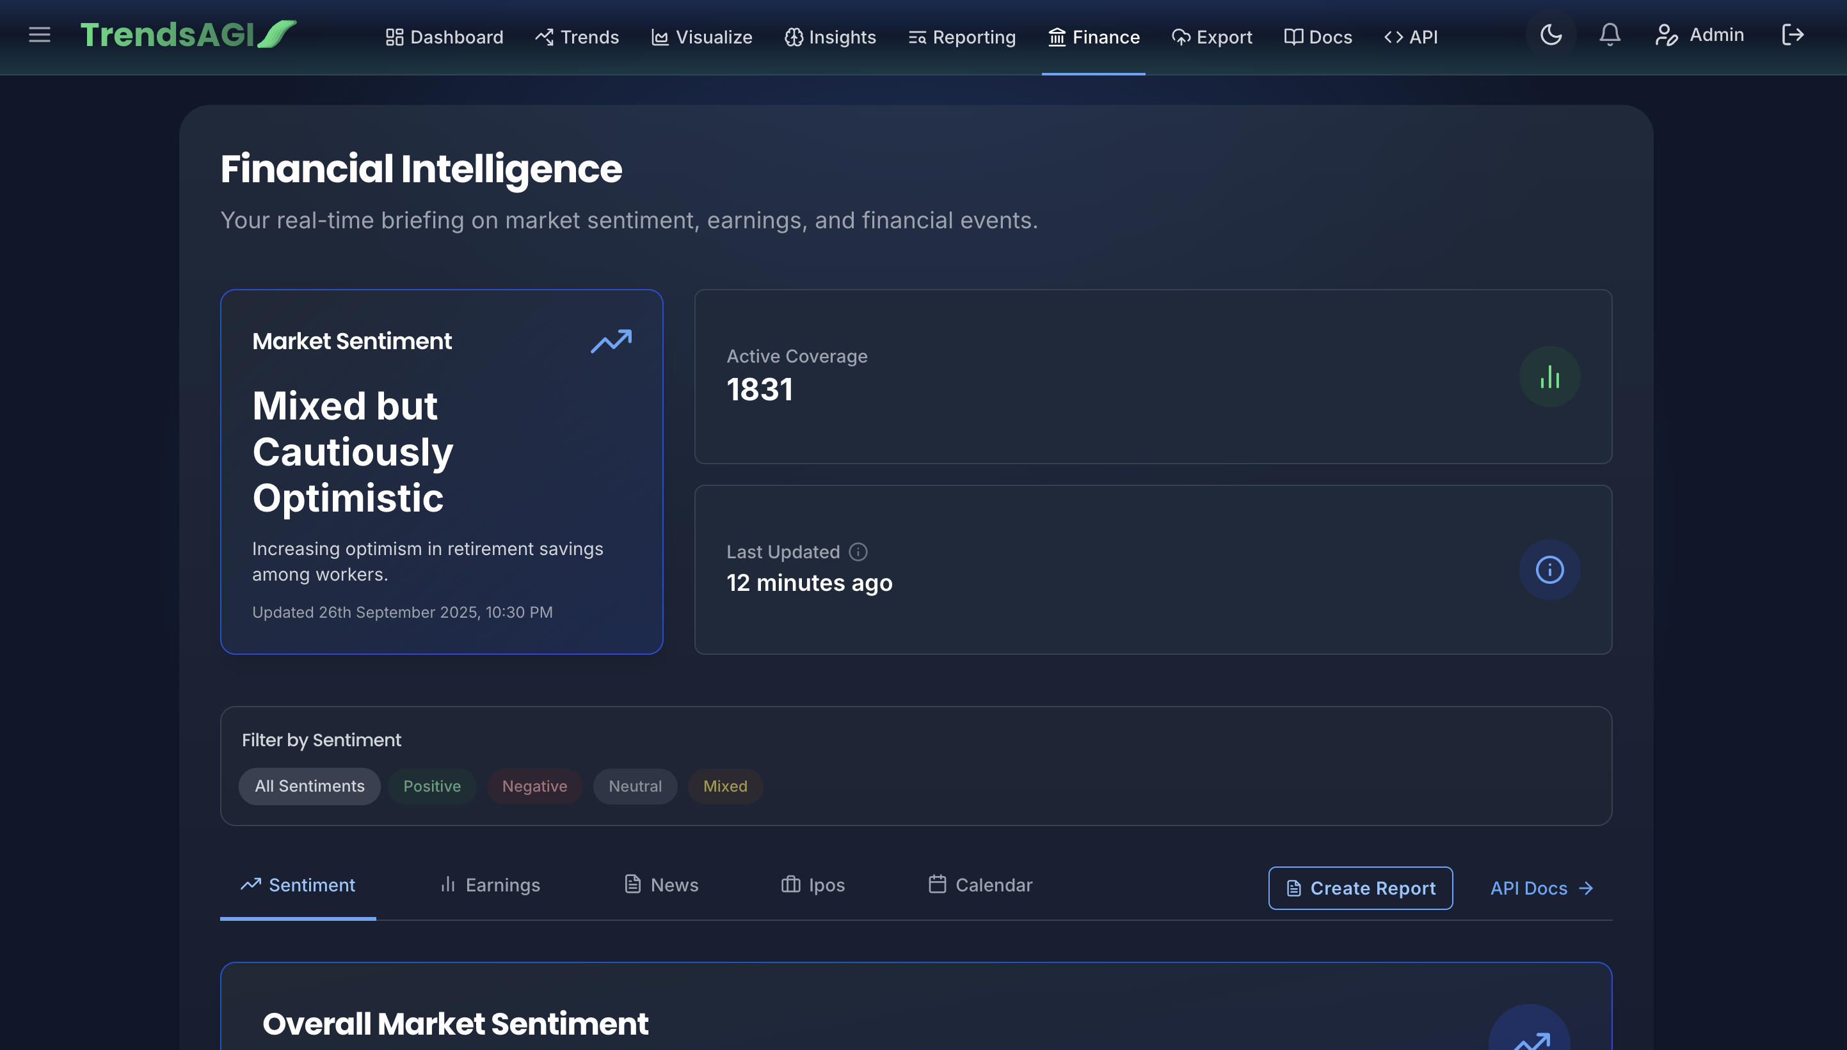Click the Create Report button
Screen dimensions: 1847x1050
click(x=1360, y=888)
